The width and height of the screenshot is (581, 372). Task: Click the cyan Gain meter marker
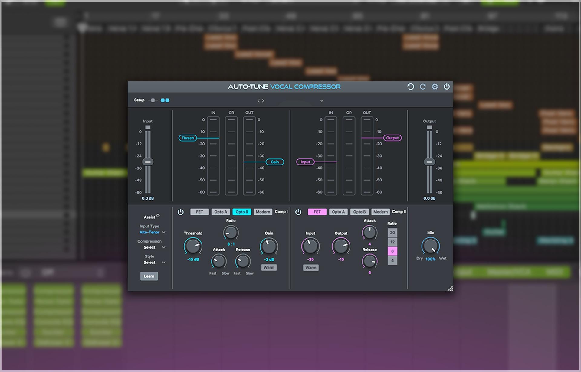click(x=275, y=162)
